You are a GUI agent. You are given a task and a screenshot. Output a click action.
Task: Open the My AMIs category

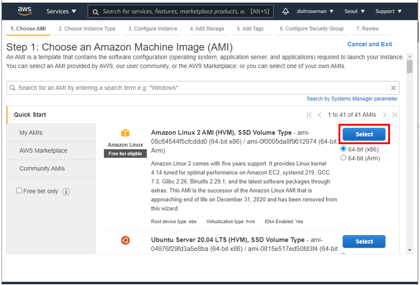coord(51,133)
